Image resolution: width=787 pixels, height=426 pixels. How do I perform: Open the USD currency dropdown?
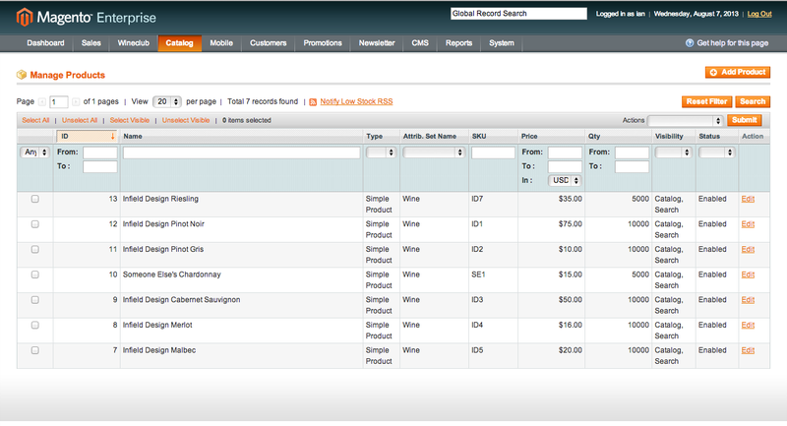pyautogui.click(x=565, y=180)
